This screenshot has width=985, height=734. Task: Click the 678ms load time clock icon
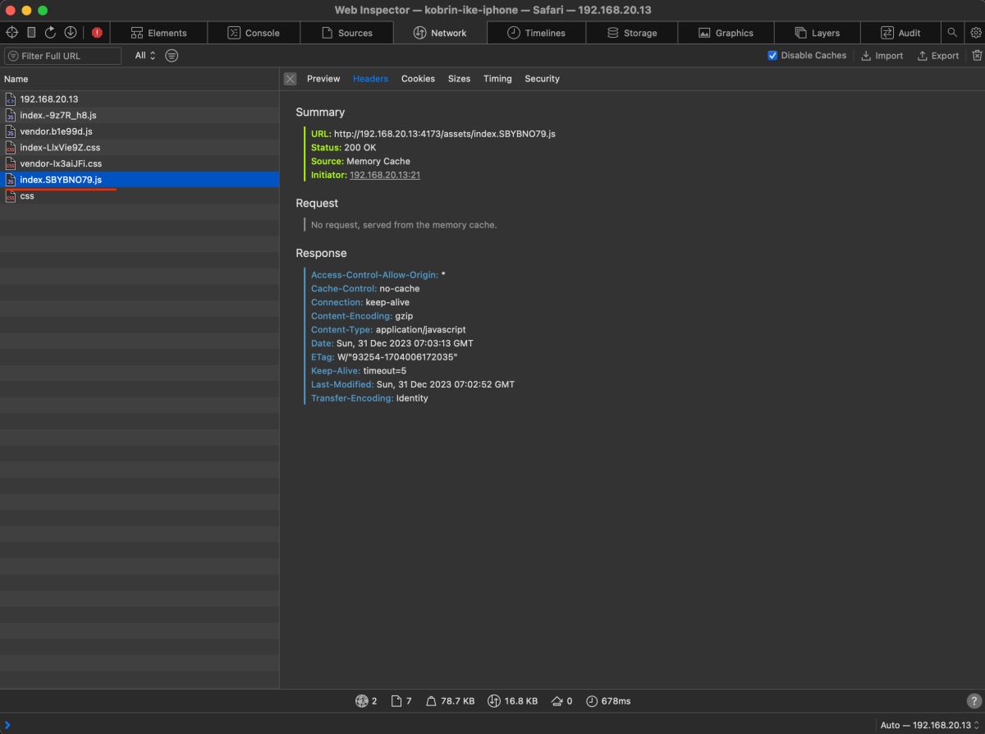coord(592,701)
